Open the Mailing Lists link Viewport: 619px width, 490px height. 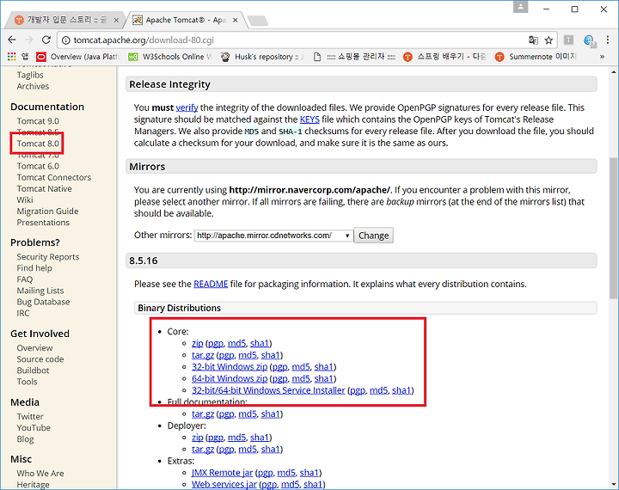[x=40, y=291]
